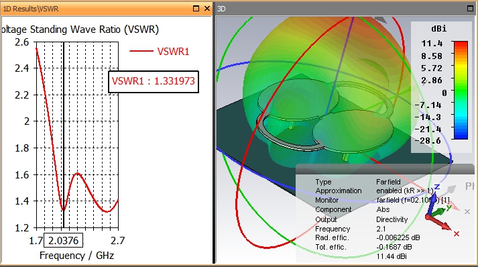Viewport: 478px width, 267px height.
Task: Click the 1D Results\VSWR title bar
Action: [98, 9]
